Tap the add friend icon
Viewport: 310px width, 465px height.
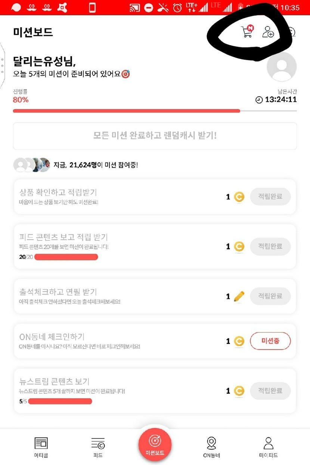(x=268, y=32)
